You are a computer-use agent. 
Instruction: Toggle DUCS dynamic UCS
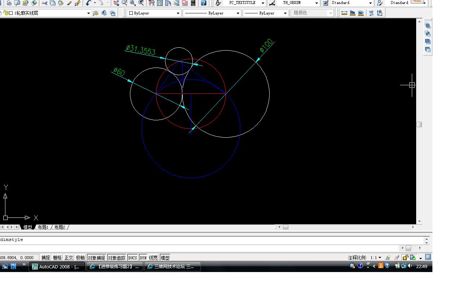tap(132, 258)
